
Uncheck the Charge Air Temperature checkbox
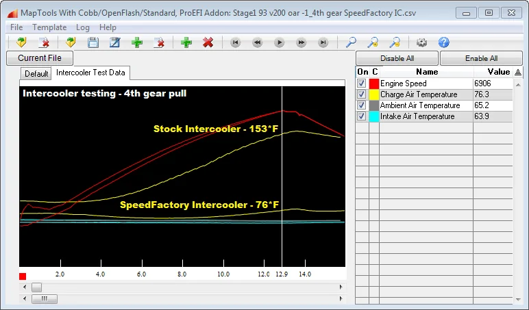click(x=361, y=94)
